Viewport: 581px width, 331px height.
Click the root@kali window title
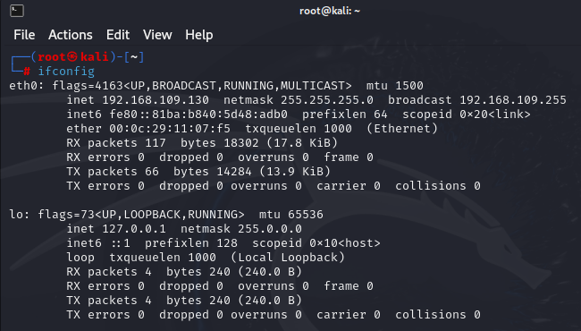pyautogui.click(x=330, y=11)
